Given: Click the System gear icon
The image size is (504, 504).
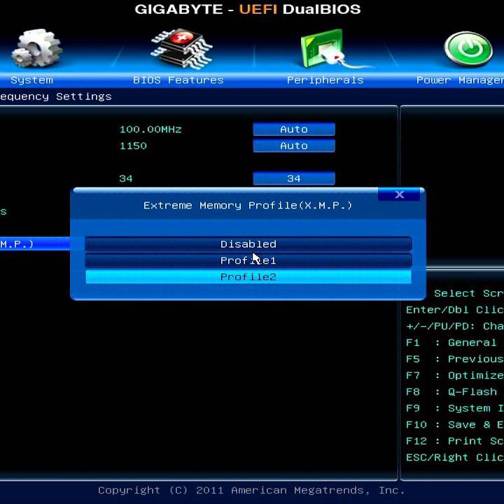Looking at the screenshot, I should 36,48.
